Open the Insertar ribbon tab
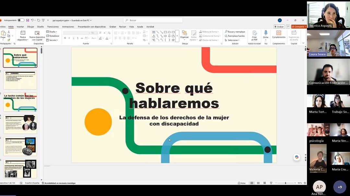Image resolution: width=350 pixels, height=196 pixels. [x=20, y=27]
